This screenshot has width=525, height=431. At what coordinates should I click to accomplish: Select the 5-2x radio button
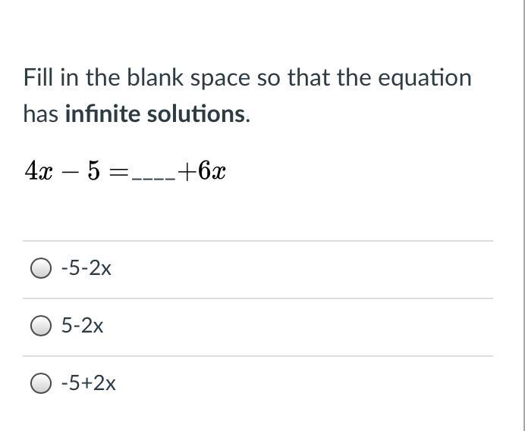pyautogui.click(x=41, y=326)
